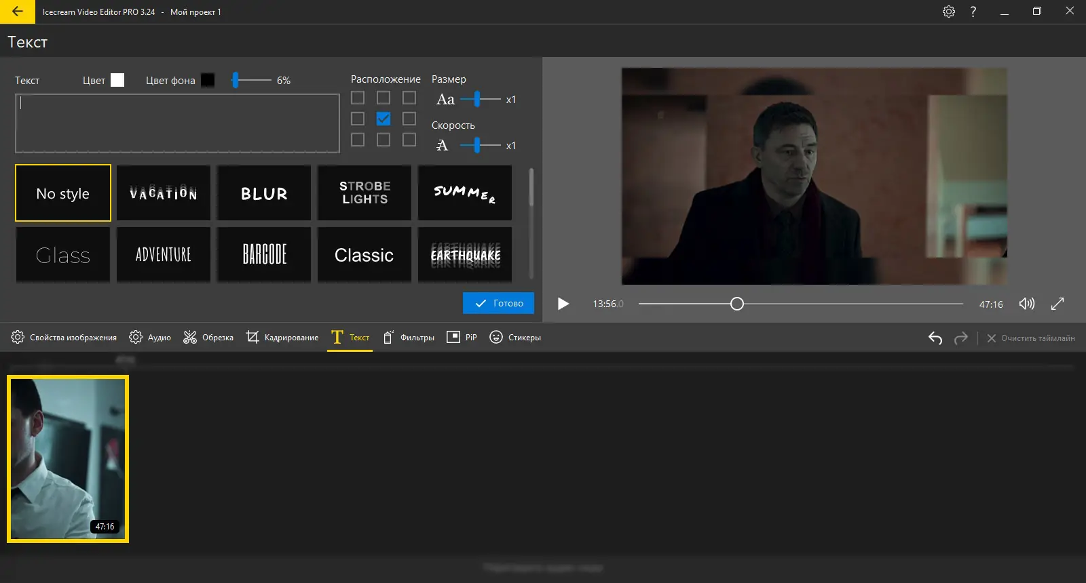Viewport: 1086px width, 583px height.
Task: Set text position to top-center
Action: click(383, 98)
